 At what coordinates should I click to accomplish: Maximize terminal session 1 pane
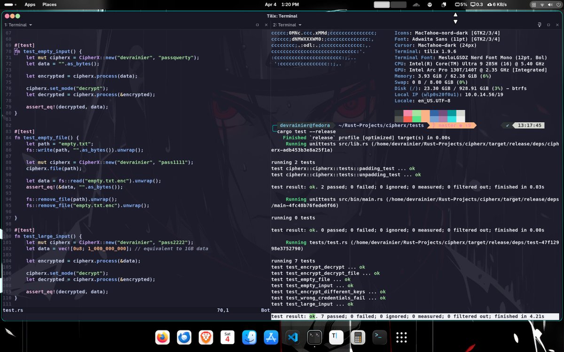tap(257, 25)
